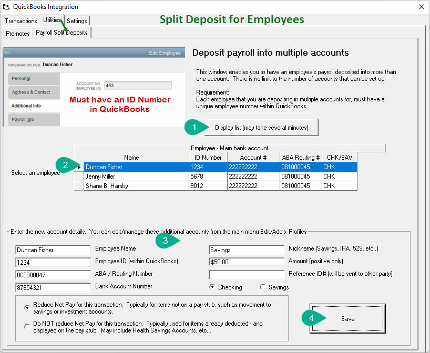
Task: Select the Savings account type radio button
Action: point(262,287)
